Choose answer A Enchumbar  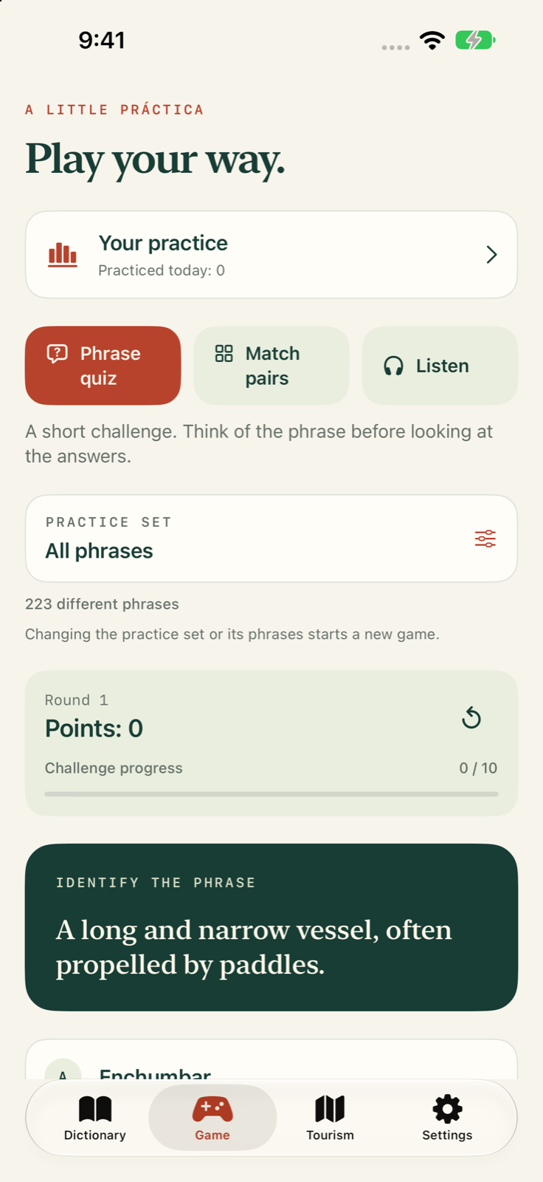[x=271, y=1060]
